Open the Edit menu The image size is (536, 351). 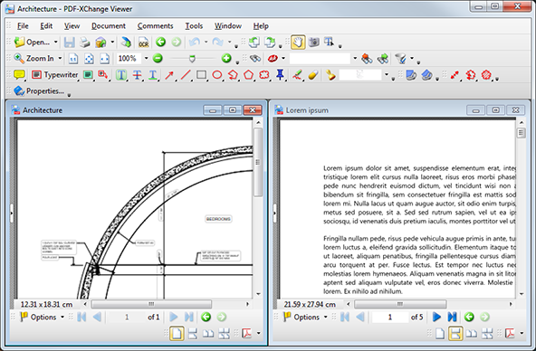(x=46, y=26)
